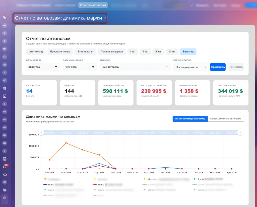257x207 pixels.
Task: Select the Этот месяц period chip
Action: 36,52
